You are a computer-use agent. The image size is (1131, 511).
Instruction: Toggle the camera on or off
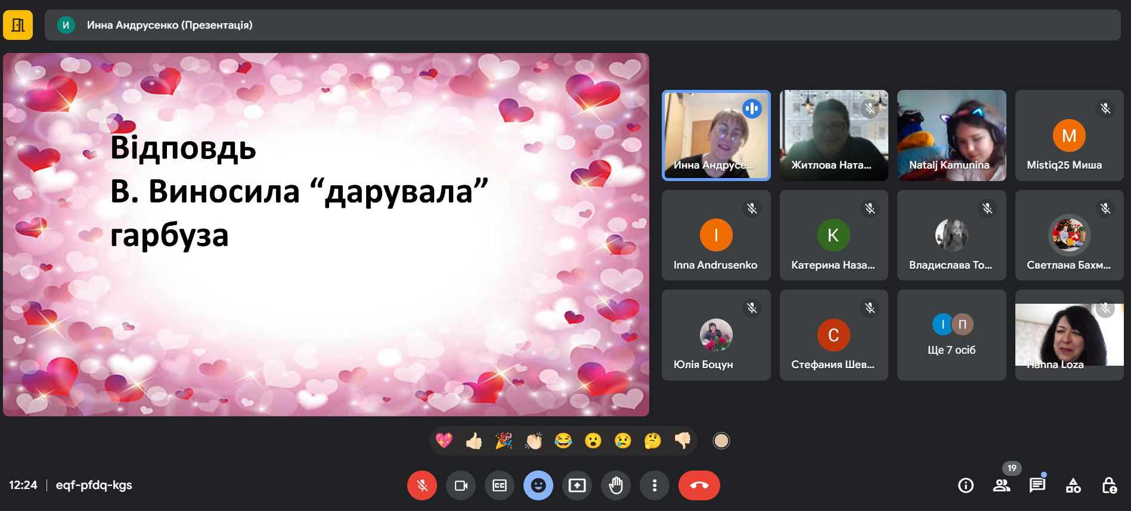click(461, 485)
